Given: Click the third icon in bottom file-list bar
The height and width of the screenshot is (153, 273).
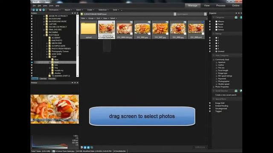Looking at the screenshot, I should click(x=88, y=147).
